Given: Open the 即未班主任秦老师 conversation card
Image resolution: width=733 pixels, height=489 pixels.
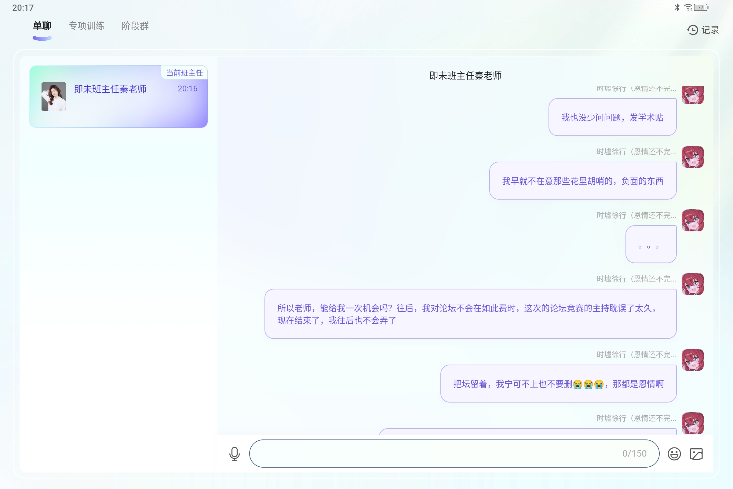Looking at the screenshot, I should coord(118,96).
